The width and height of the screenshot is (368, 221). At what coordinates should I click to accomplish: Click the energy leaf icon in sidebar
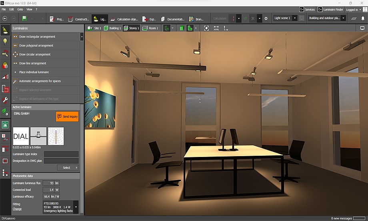[5, 112]
